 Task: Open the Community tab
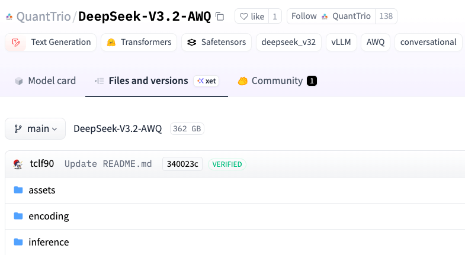(x=277, y=81)
